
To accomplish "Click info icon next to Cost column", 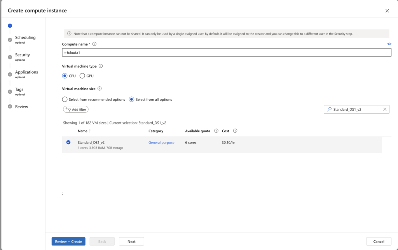I will (235, 131).
